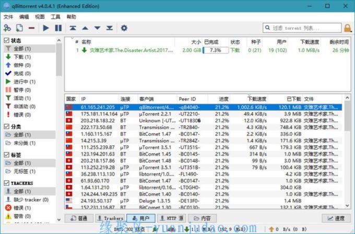
Task: Select 非活动 (0) status filter
Action: pos(30,107)
